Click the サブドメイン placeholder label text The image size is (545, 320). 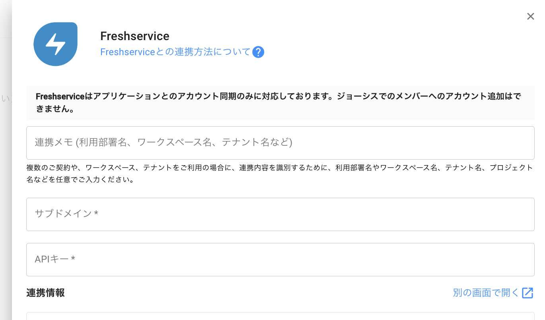pyautogui.click(x=63, y=214)
